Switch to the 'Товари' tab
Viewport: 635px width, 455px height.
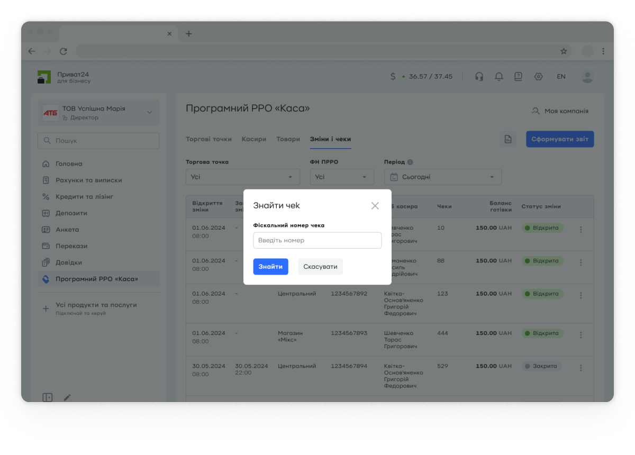tap(288, 139)
